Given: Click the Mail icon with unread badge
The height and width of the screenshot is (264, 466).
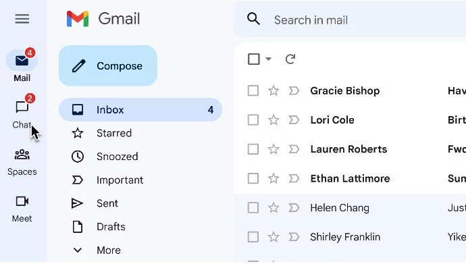Looking at the screenshot, I should 22,61.
